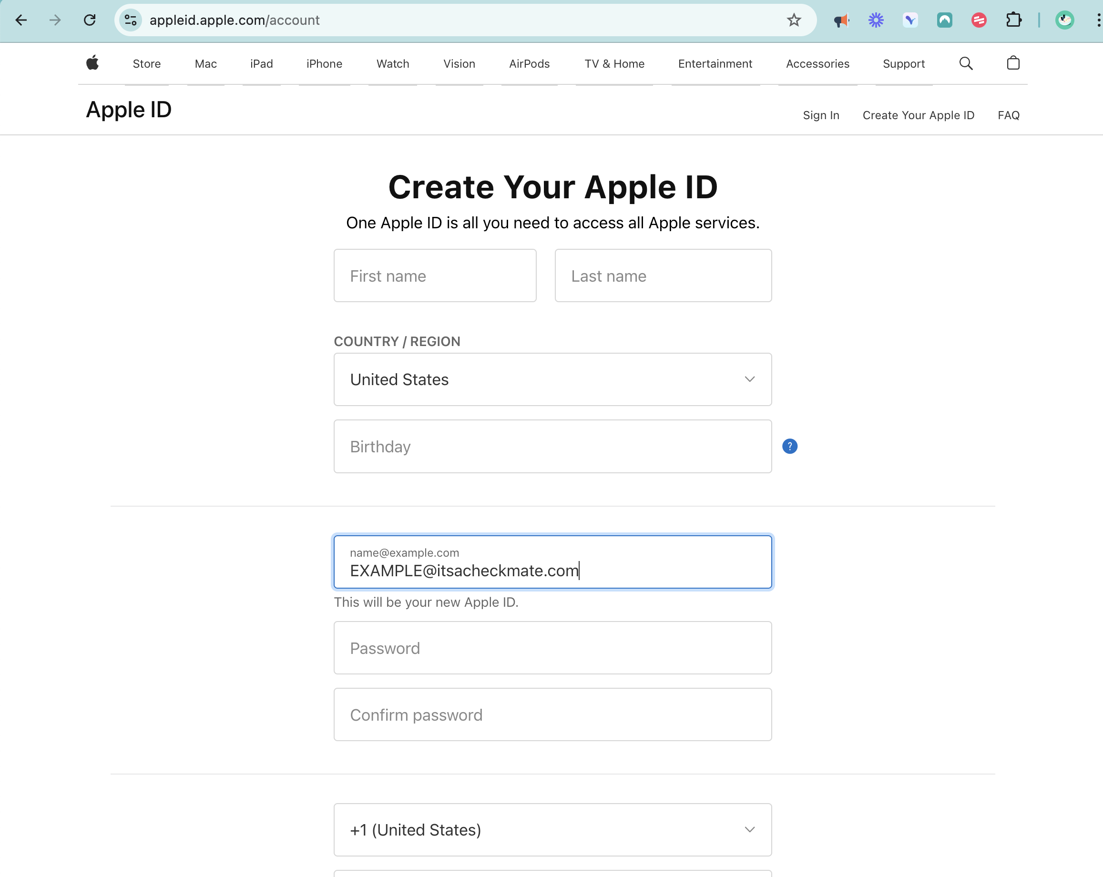
Task: Reload the page
Action: tap(90, 20)
